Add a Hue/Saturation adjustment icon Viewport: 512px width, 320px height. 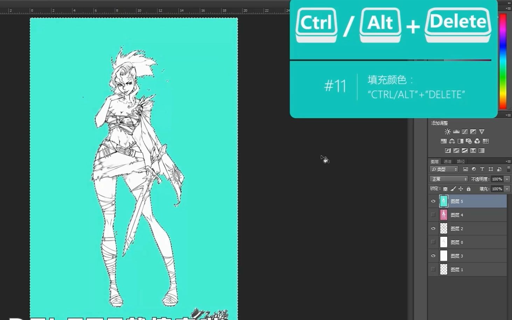pos(443,141)
